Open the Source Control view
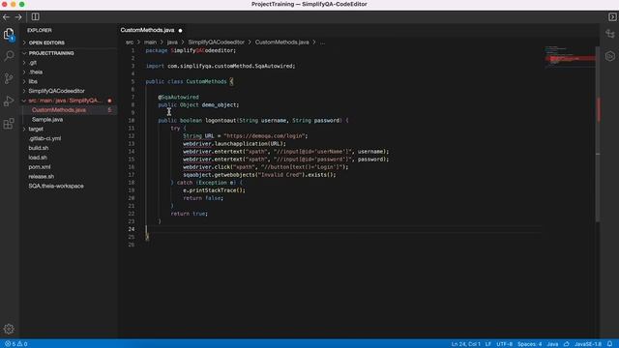This screenshot has width=619, height=348. (9, 78)
